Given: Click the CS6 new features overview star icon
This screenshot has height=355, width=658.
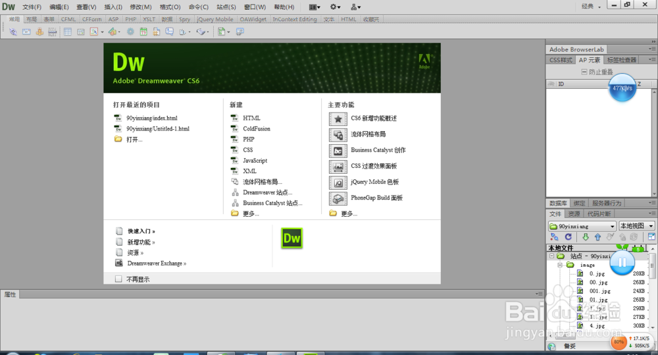Looking at the screenshot, I should click(338, 119).
